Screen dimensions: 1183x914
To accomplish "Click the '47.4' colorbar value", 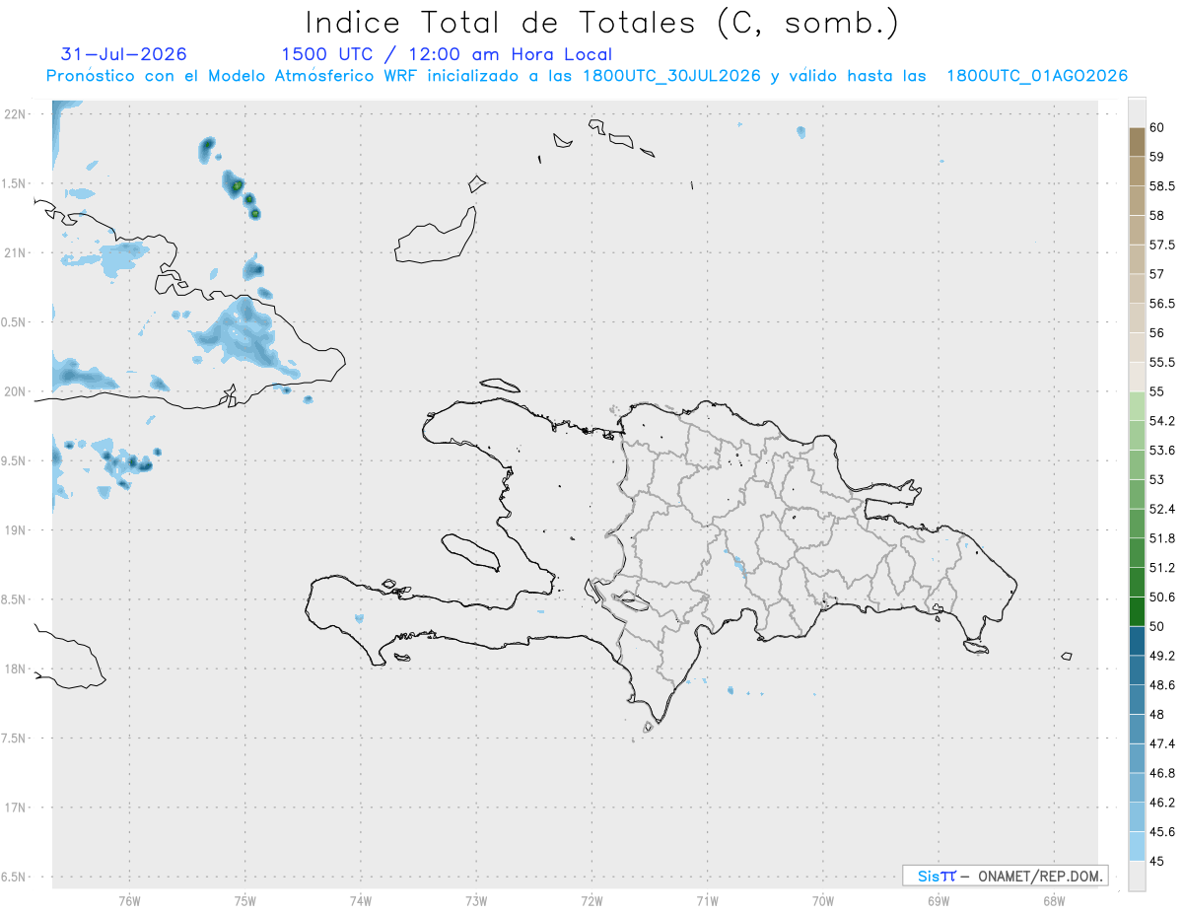I will tap(1162, 743).
